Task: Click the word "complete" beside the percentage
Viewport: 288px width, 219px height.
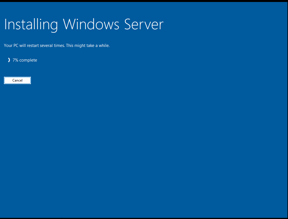Action: pos(28,60)
